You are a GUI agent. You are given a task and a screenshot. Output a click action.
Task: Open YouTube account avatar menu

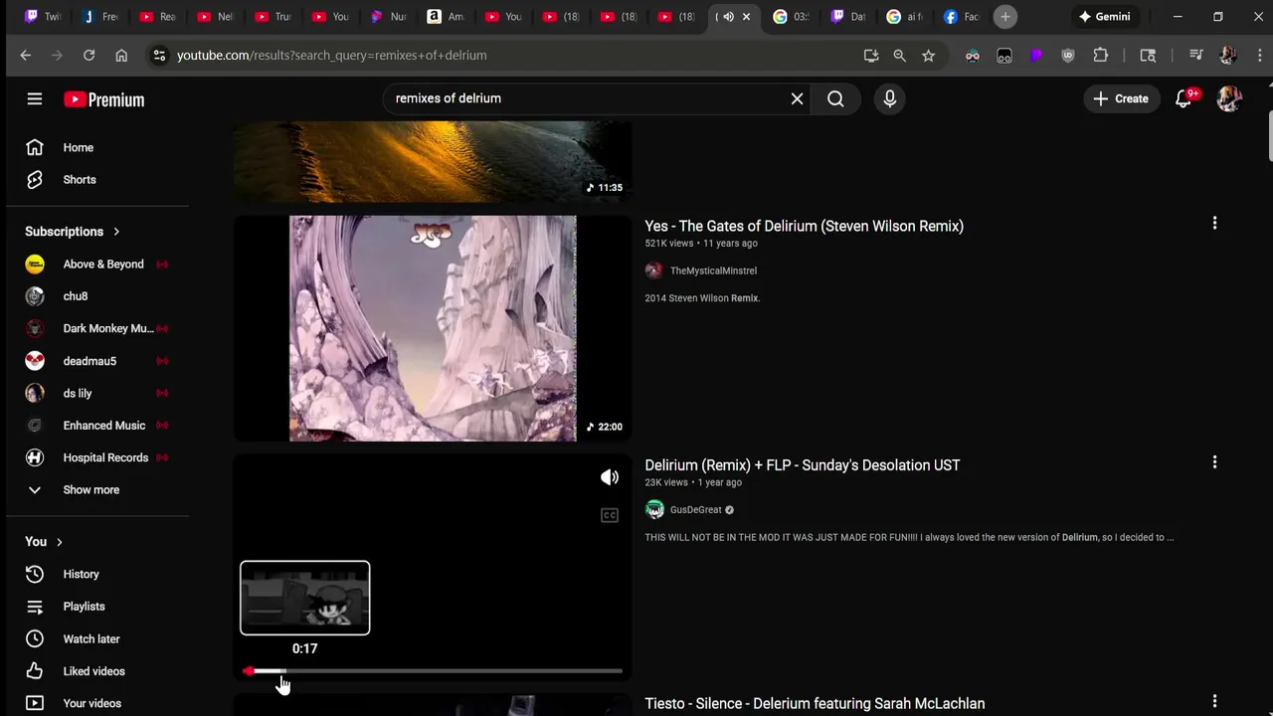(x=1229, y=98)
